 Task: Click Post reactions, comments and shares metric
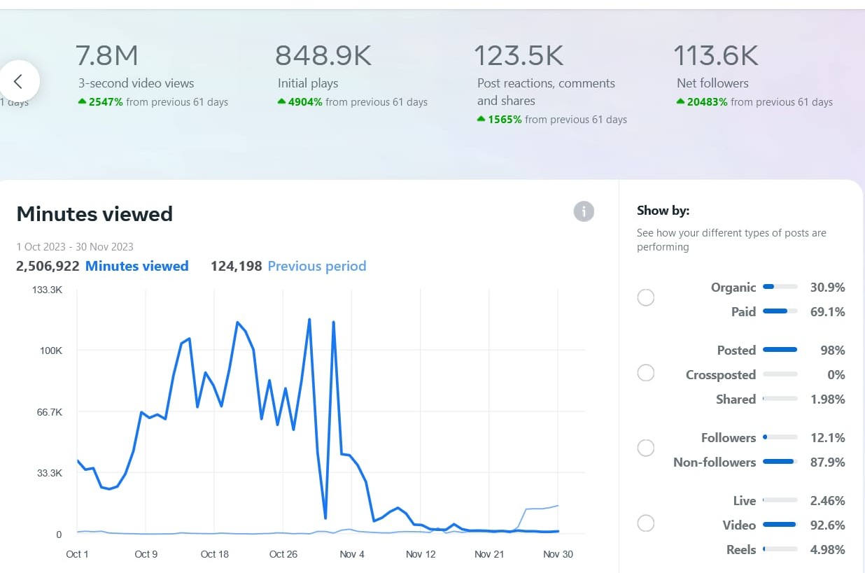tap(546, 92)
